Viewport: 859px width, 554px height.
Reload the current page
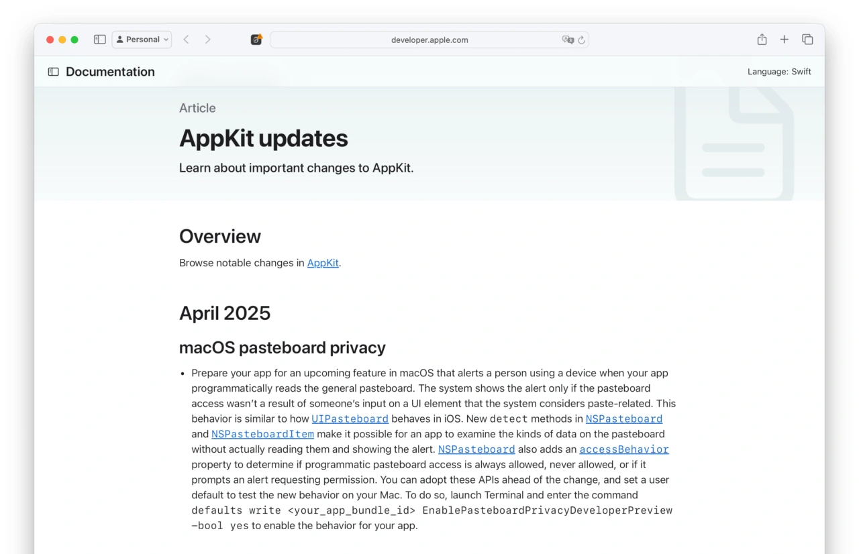(582, 40)
